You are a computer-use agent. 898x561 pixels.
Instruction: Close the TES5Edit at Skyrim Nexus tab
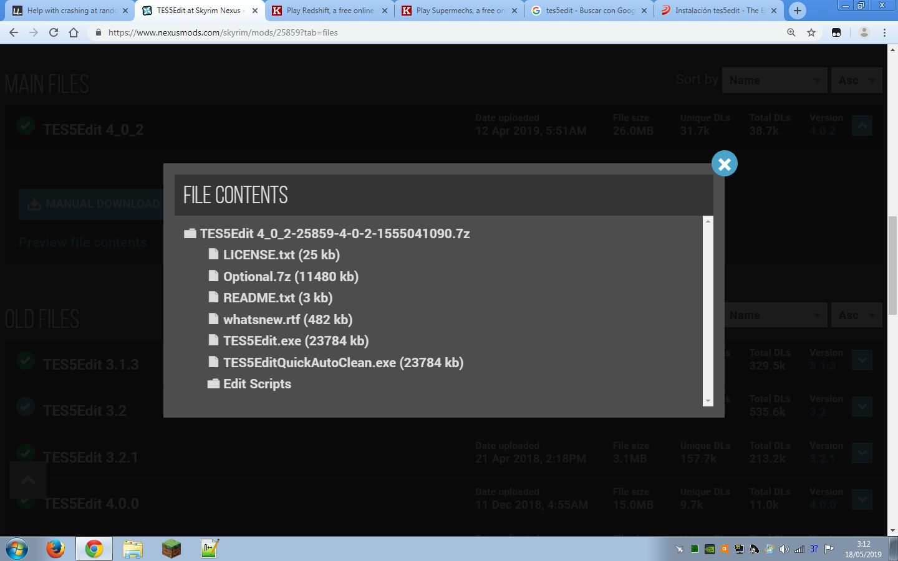[x=255, y=11]
